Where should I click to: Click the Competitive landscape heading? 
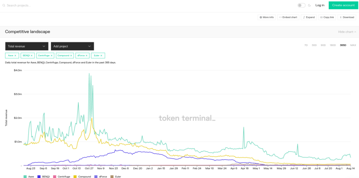click(28, 32)
